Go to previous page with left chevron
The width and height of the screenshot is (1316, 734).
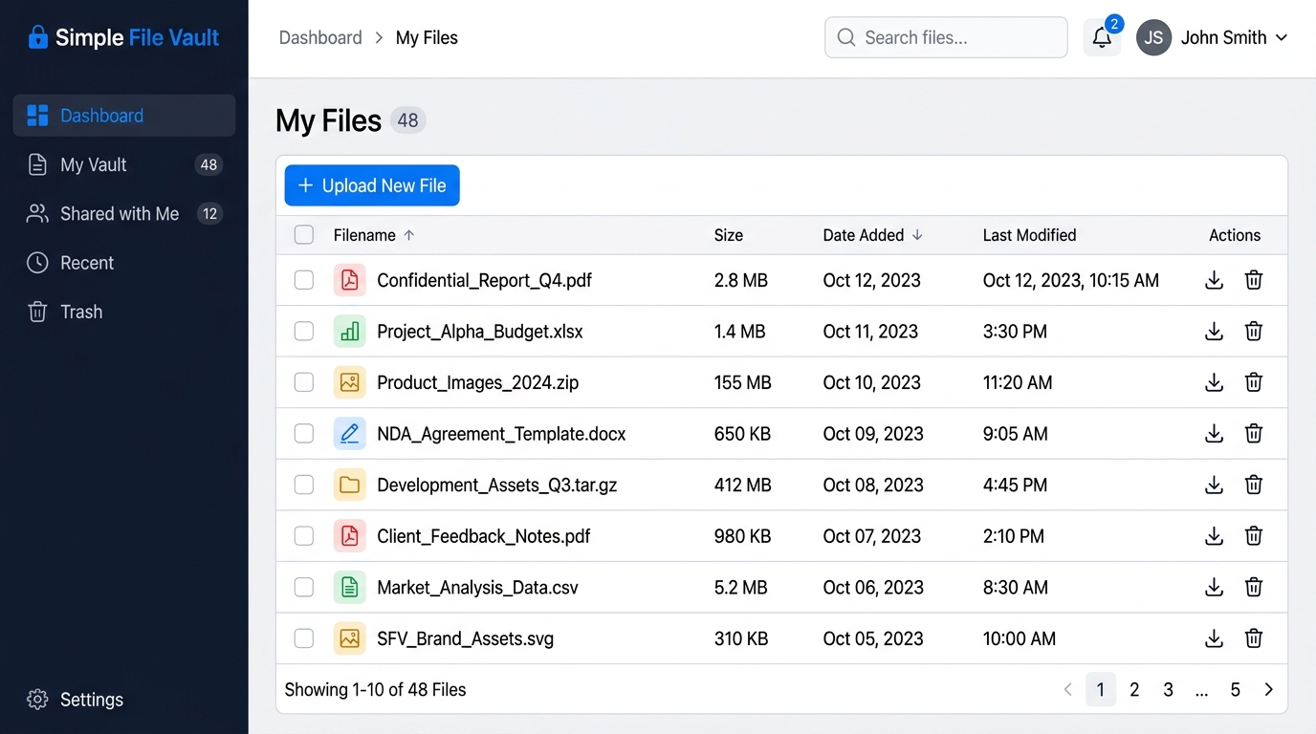coord(1067,690)
